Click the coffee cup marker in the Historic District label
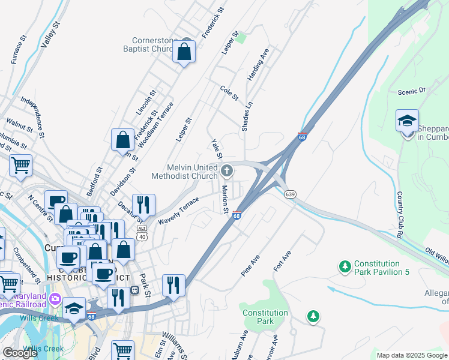This screenshot has height=360, width=449. [x=104, y=275]
